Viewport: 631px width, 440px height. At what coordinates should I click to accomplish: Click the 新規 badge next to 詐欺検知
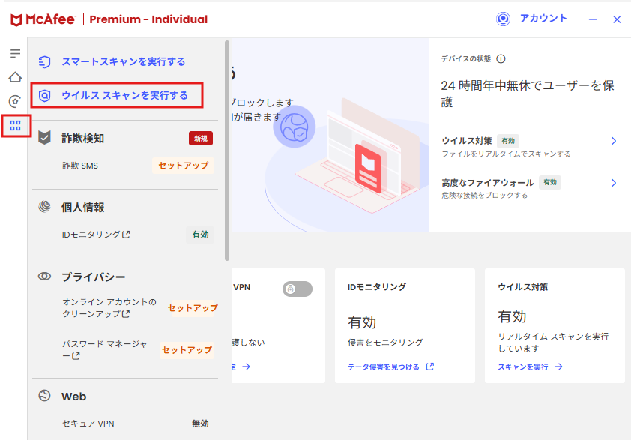click(x=201, y=139)
